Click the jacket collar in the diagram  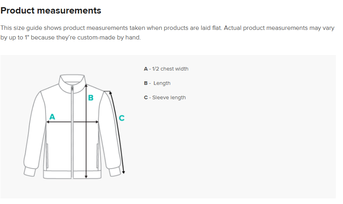point(72,80)
